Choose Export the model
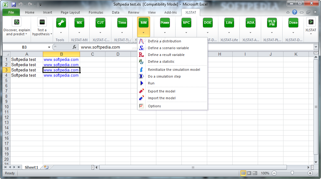The width and height of the screenshot is (321, 179). (172, 91)
